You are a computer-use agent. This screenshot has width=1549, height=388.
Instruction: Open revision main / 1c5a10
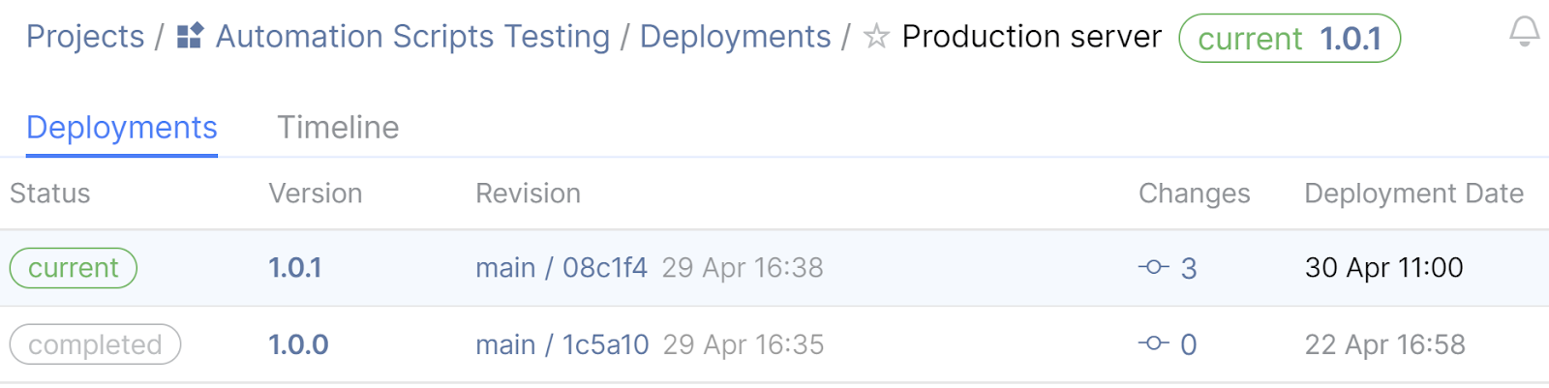pyautogui.click(x=562, y=344)
